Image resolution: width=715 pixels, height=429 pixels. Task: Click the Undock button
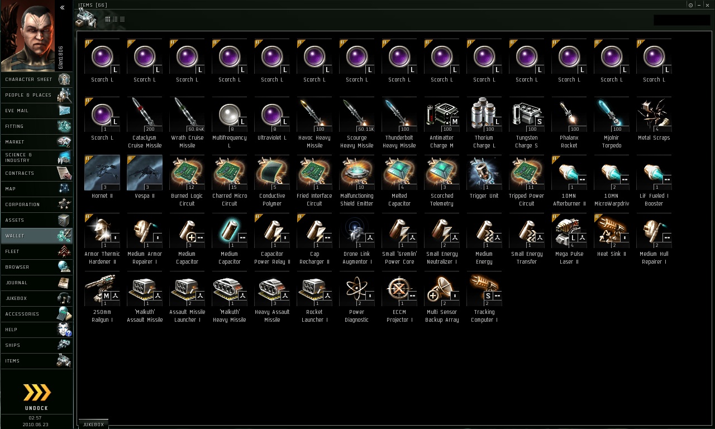(x=36, y=397)
